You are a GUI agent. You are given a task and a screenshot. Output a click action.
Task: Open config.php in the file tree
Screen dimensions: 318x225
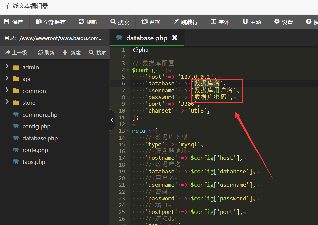point(36,126)
